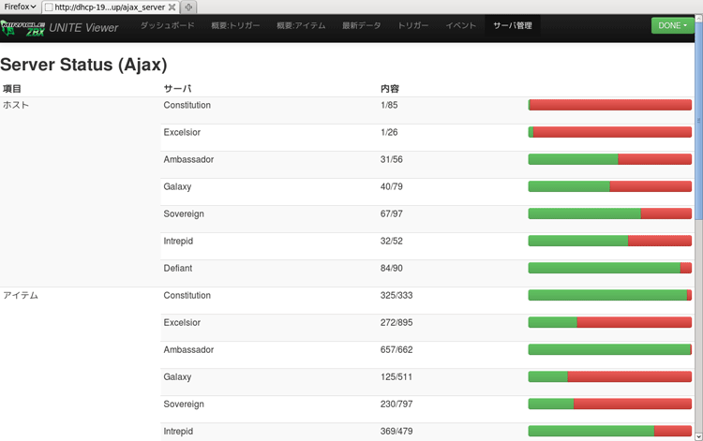
Task: Click the Constitution host progress bar (1/85)
Action: (609, 105)
